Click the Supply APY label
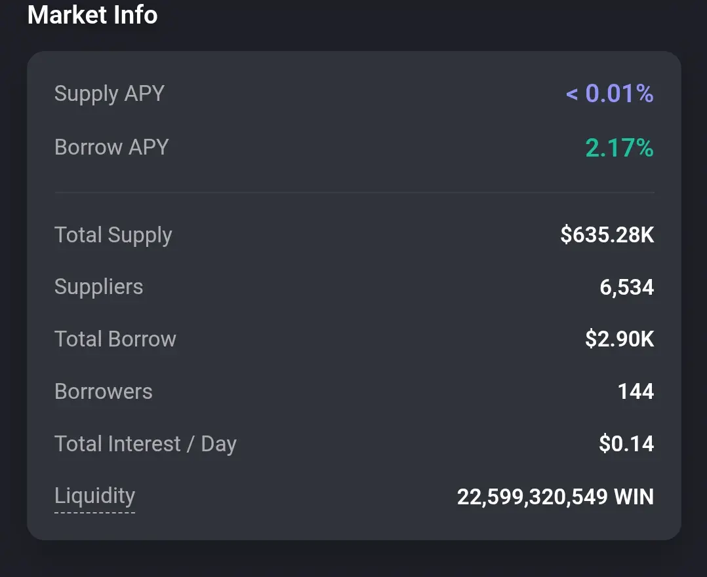Screen dimensions: 707x577 [x=109, y=94]
